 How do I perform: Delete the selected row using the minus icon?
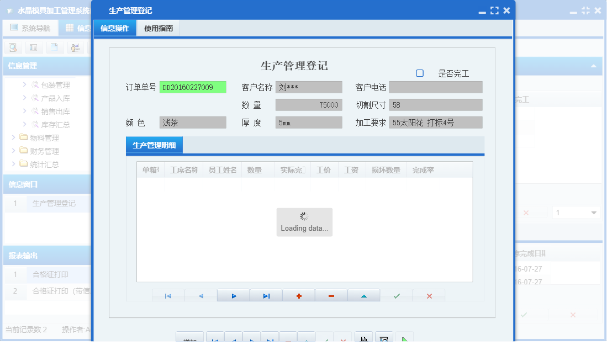331,296
